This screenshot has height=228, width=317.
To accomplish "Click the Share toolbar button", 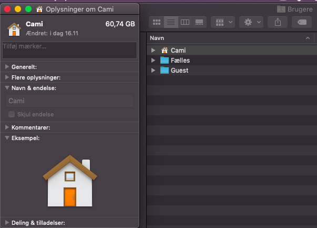I will pyautogui.click(x=278, y=22).
